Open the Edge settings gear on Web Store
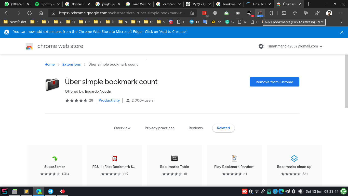The height and width of the screenshot is (196, 348). [261, 46]
